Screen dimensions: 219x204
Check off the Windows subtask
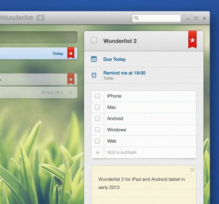click(97, 130)
